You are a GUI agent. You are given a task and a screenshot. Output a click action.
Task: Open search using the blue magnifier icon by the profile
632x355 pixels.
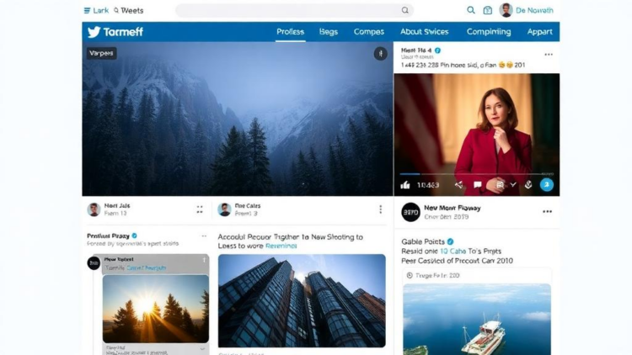coord(470,10)
